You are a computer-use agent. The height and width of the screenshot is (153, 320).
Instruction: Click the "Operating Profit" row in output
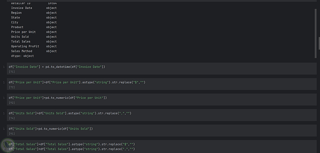tap(25, 46)
